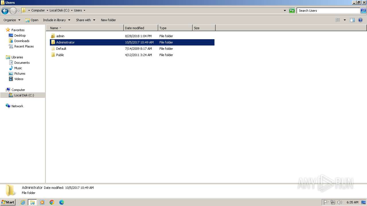Select the Default folder icon
The width and height of the screenshot is (367, 206).
[x=53, y=49]
